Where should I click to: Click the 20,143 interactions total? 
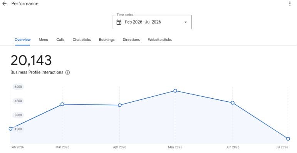(31, 61)
